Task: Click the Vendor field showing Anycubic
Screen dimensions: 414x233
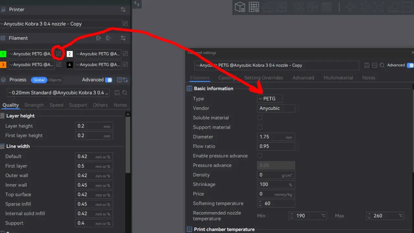Action: point(276,108)
